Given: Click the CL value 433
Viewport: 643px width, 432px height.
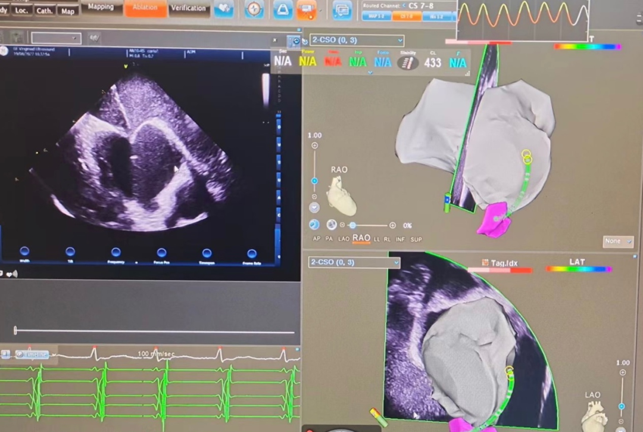Looking at the screenshot, I should [x=433, y=63].
